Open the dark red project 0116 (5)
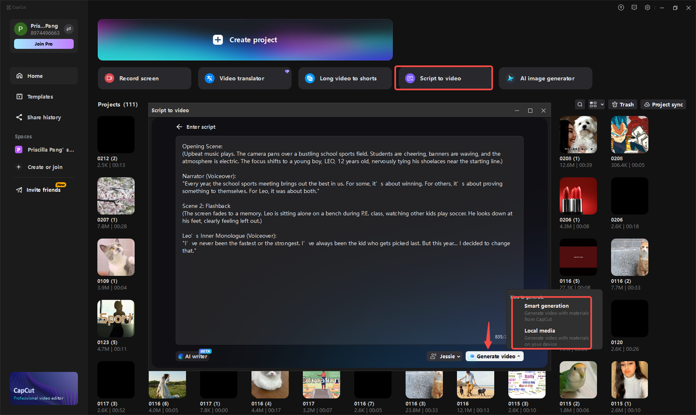The image size is (696, 415). pos(578,257)
